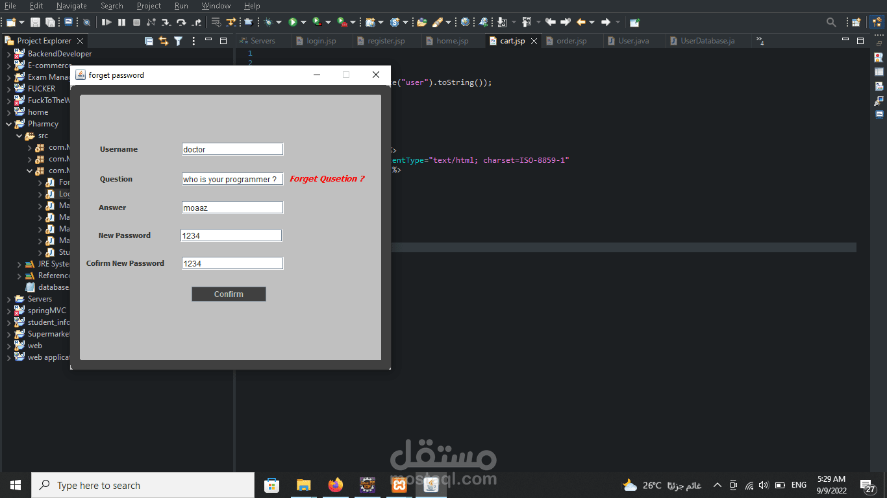The width and height of the screenshot is (887, 498).
Task: Click the search magnifier in Eclipse toolbar
Action: click(x=831, y=22)
